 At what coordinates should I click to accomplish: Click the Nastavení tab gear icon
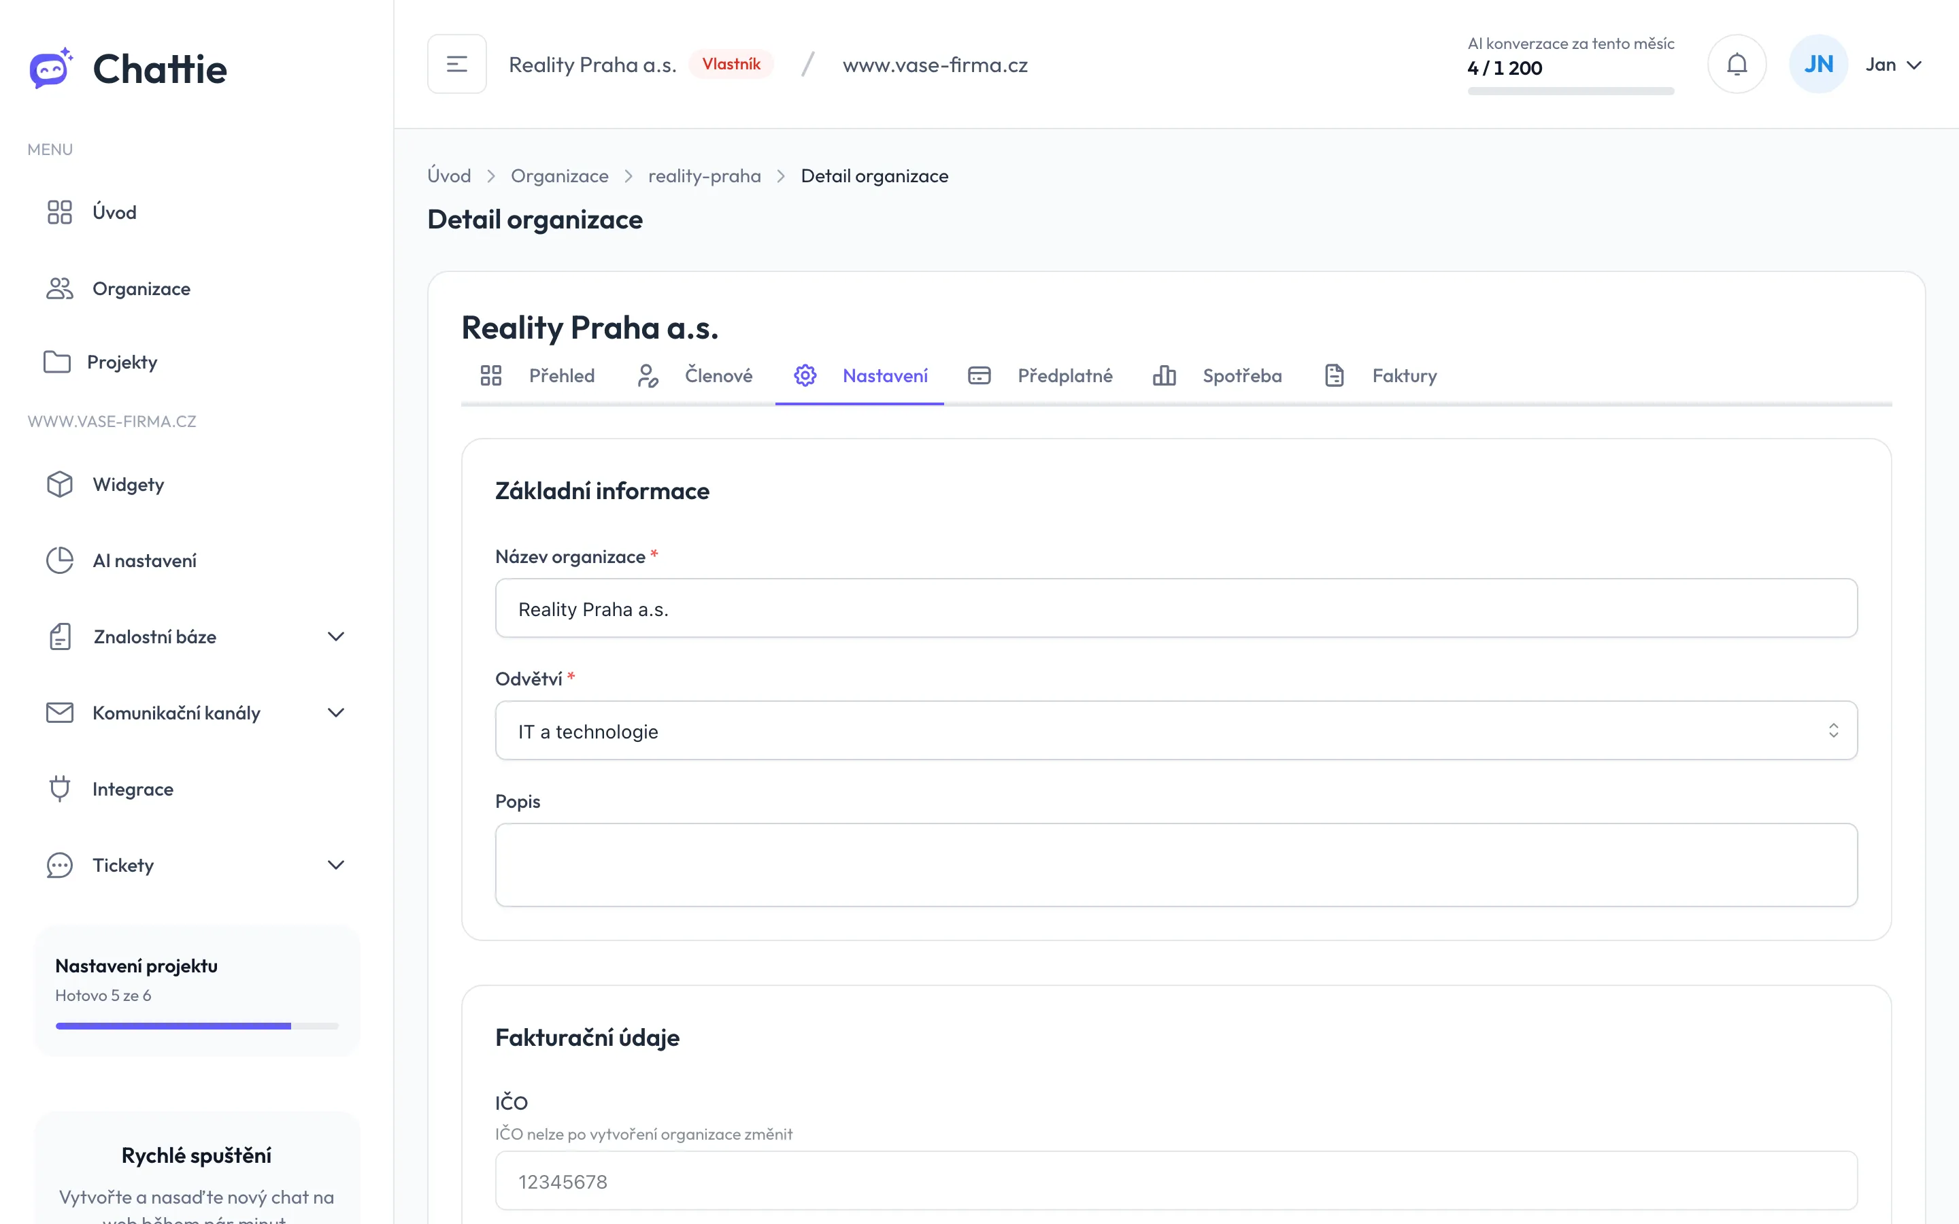pos(805,375)
